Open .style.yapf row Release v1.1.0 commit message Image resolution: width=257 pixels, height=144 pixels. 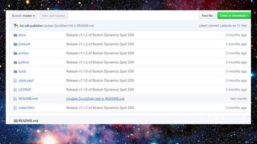[100, 80]
